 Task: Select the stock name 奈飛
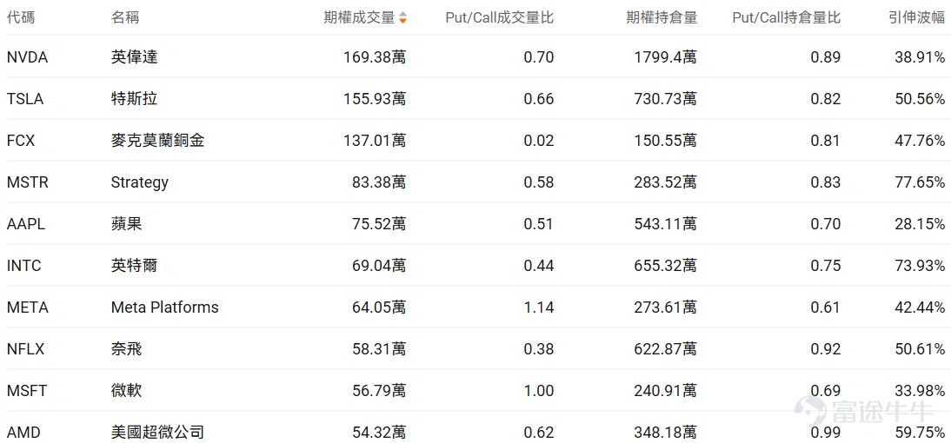126,349
